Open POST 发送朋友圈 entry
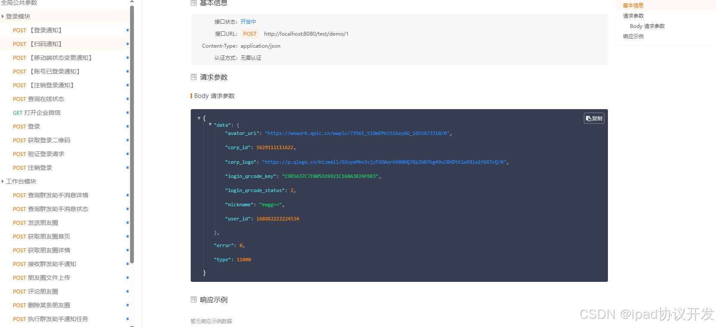716x327 pixels. 65,223
